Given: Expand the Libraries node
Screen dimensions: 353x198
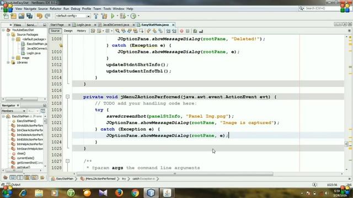Looking at the screenshot, I should coord(8,62).
